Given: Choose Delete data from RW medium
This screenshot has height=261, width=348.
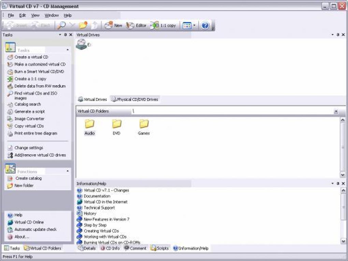Looking at the screenshot, I should 40,86.
